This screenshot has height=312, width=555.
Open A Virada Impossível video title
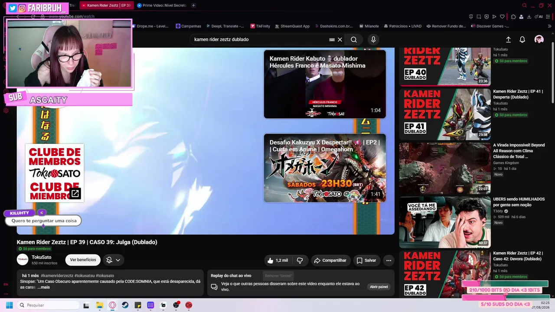coord(519,151)
